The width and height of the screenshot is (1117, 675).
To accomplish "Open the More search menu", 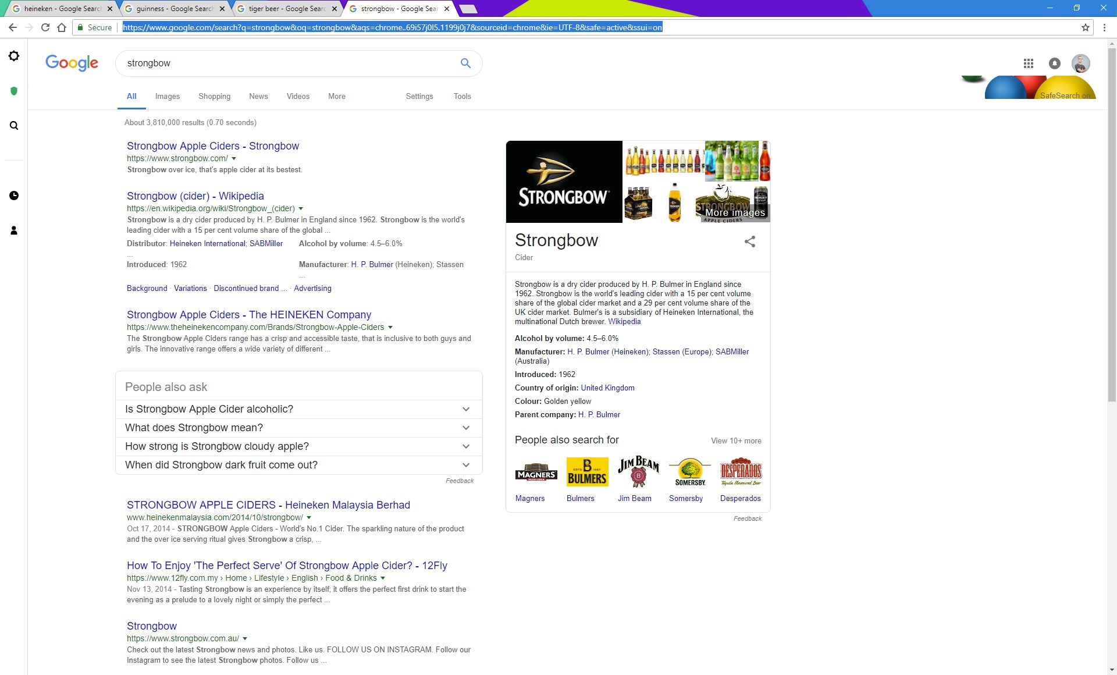I will 337,96.
